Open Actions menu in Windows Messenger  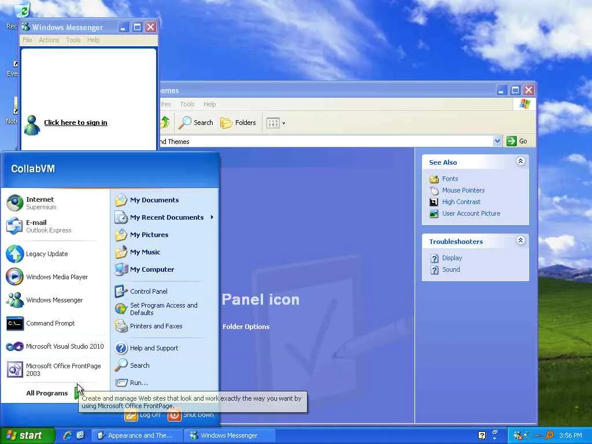point(49,40)
